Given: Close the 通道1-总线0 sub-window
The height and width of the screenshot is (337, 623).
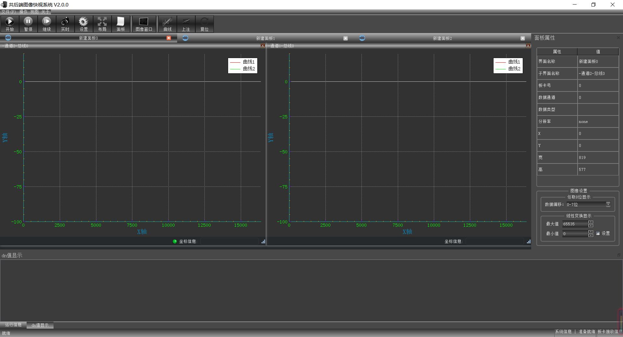Looking at the screenshot, I should 528,46.
